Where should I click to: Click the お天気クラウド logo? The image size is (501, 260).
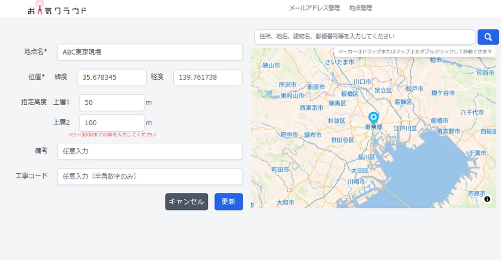(57, 9)
